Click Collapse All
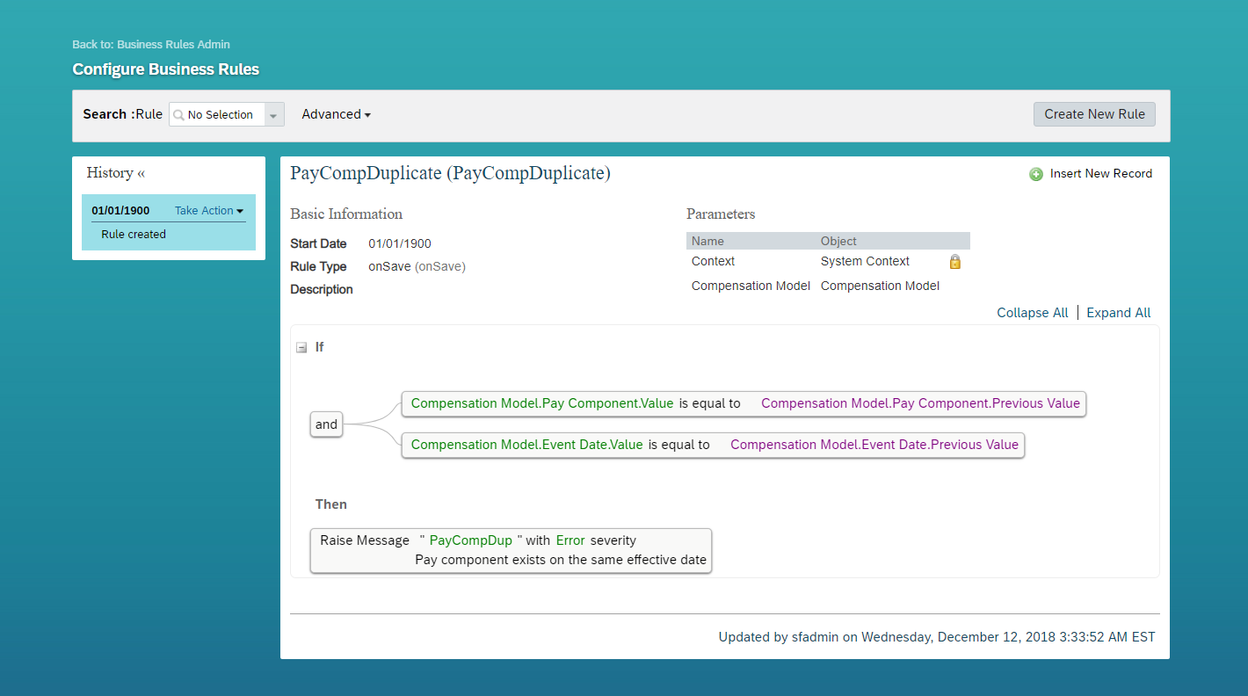The image size is (1248, 696). 1033,313
